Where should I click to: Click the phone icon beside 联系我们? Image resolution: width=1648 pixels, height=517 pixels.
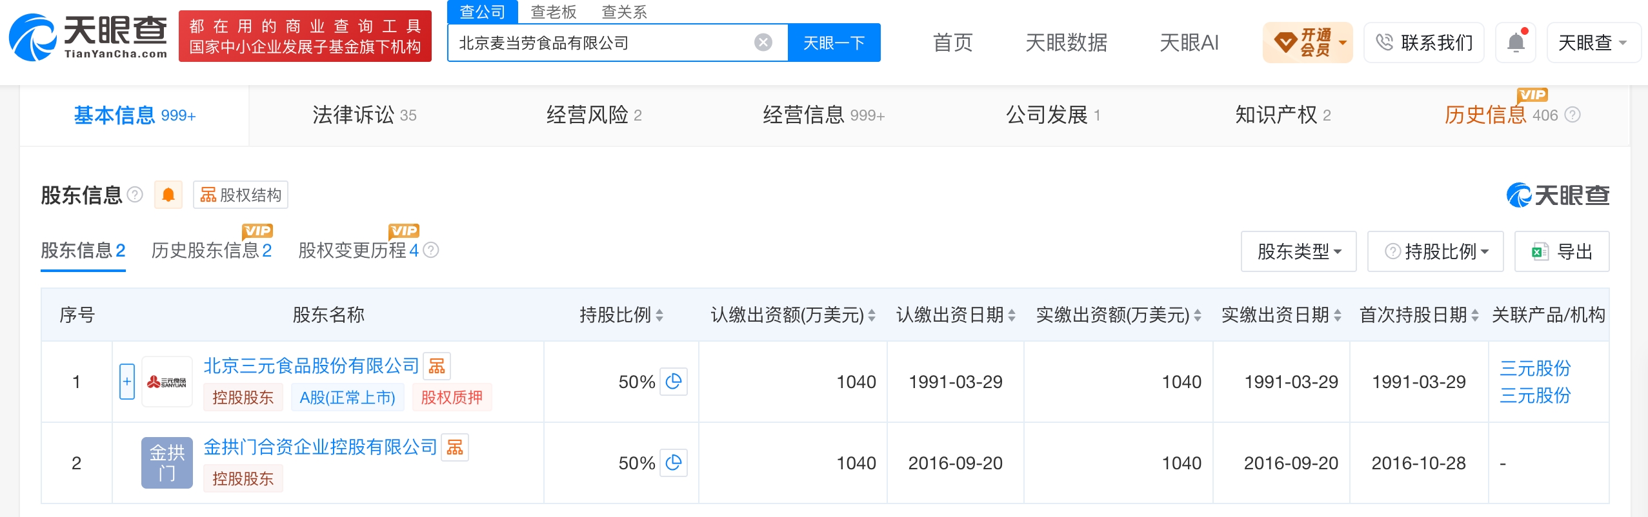(1385, 43)
